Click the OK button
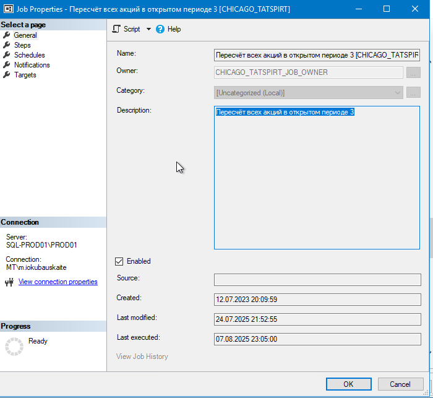This screenshot has height=398, width=433. (348, 384)
